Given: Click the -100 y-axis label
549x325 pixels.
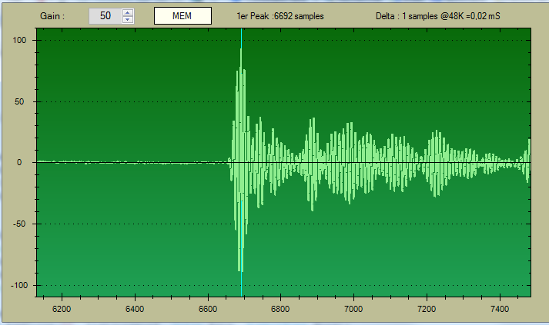Looking at the screenshot, I should [18, 285].
